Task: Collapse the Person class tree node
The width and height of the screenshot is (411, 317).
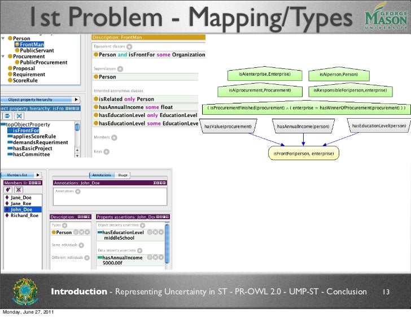Action: [x=3, y=38]
